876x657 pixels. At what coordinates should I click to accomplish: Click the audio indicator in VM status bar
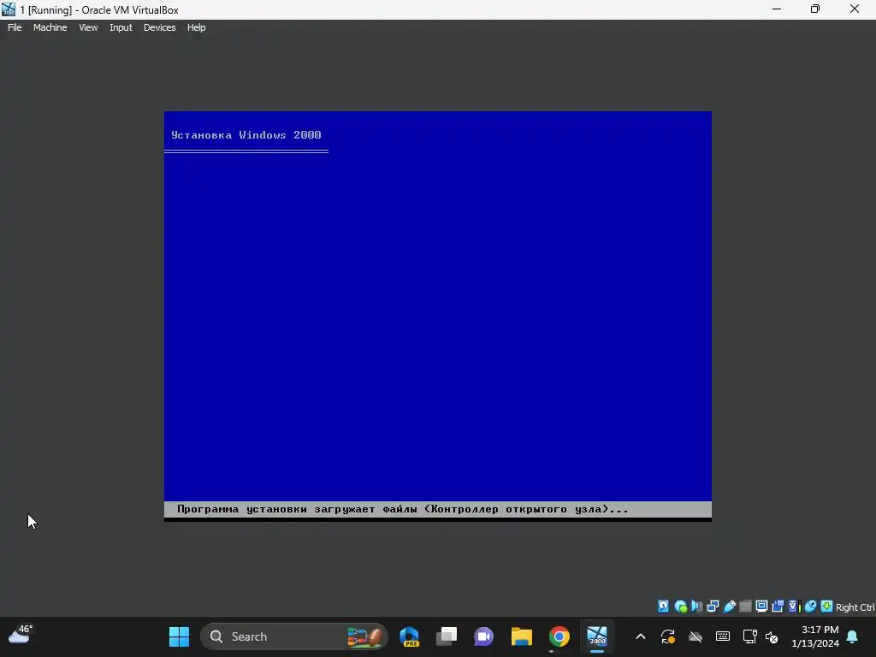coord(696,607)
